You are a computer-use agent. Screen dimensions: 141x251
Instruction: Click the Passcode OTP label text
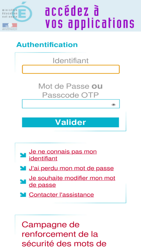point(71,95)
